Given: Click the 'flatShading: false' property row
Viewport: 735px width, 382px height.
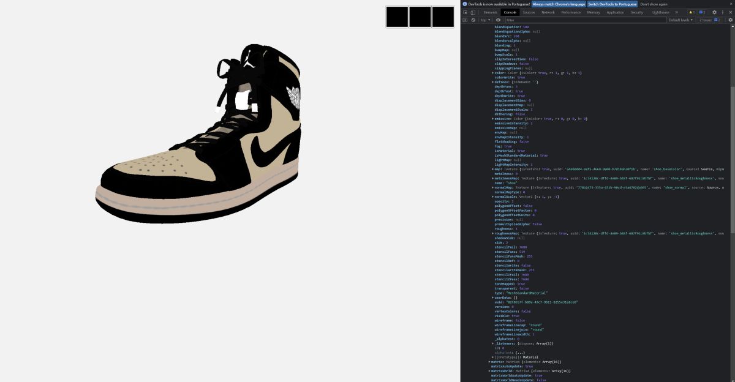Looking at the screenshot, I should pos(511,141).
